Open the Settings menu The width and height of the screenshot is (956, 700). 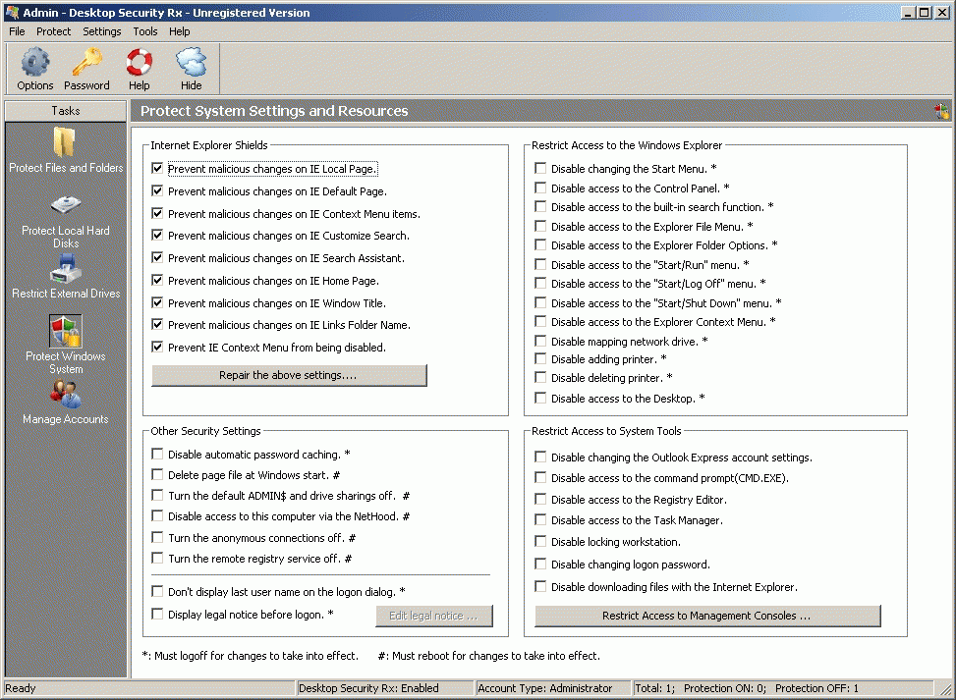pyautogui.click(x=102, y=31)
